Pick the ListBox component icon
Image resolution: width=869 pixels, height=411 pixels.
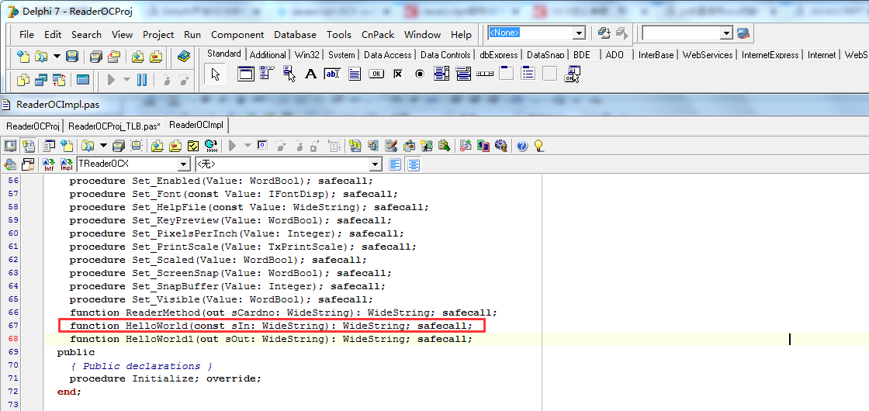point(441,73)
